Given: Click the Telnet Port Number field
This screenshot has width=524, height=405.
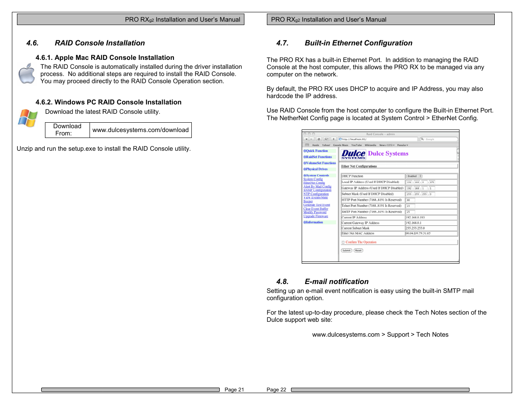Looking at the screenshot, I should tap(410, 206).
